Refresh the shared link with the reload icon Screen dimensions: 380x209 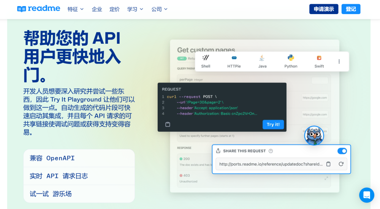pyautogui.click(x=341, y=164)
